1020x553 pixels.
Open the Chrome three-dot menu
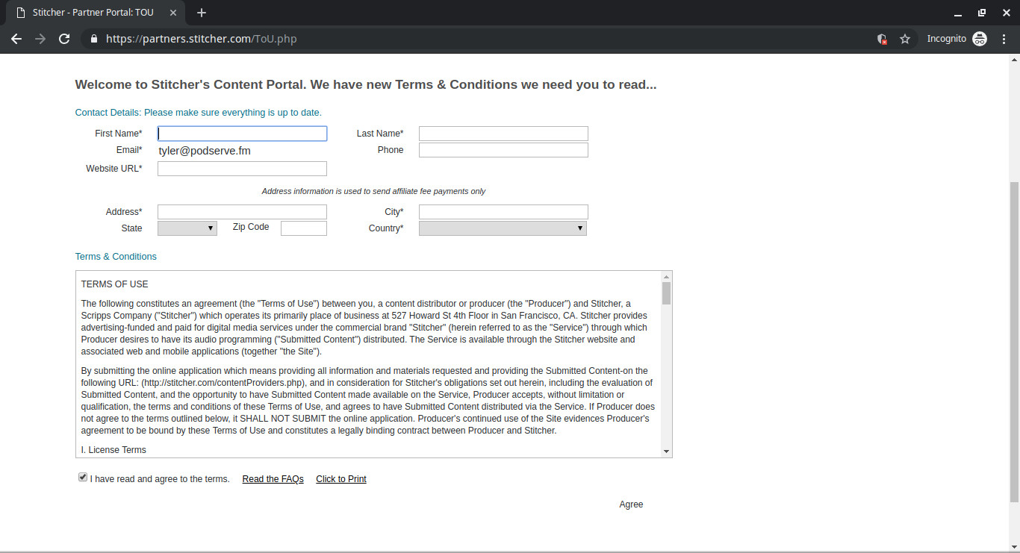tap(1003, 39)
